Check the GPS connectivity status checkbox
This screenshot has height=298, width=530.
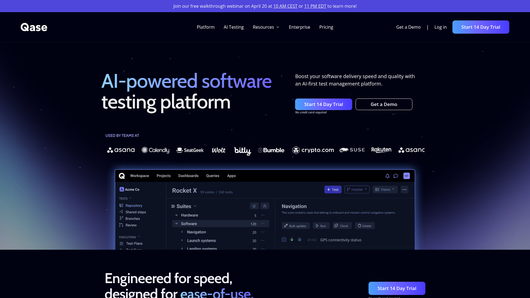point(284,240)
